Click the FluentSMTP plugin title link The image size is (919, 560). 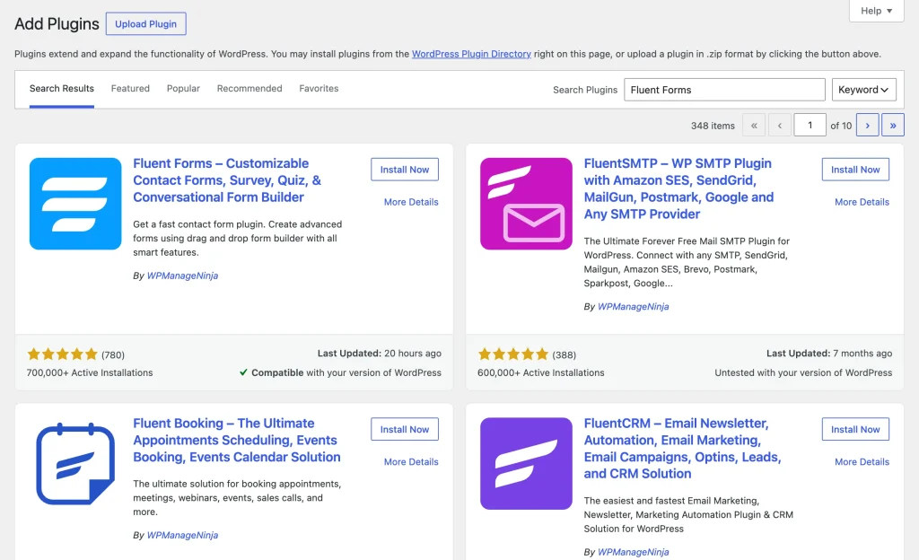(678, 188)
